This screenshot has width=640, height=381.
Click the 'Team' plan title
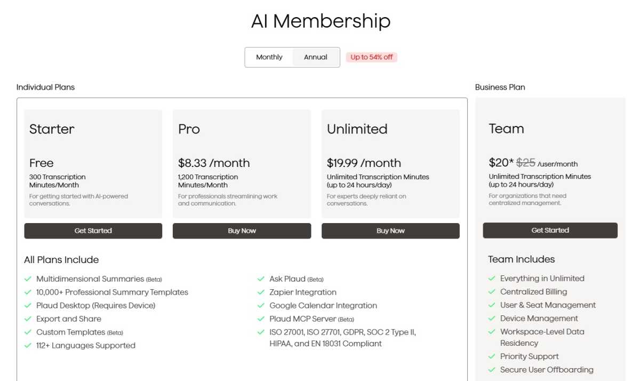pyautogui.click(x=507, y=129)
